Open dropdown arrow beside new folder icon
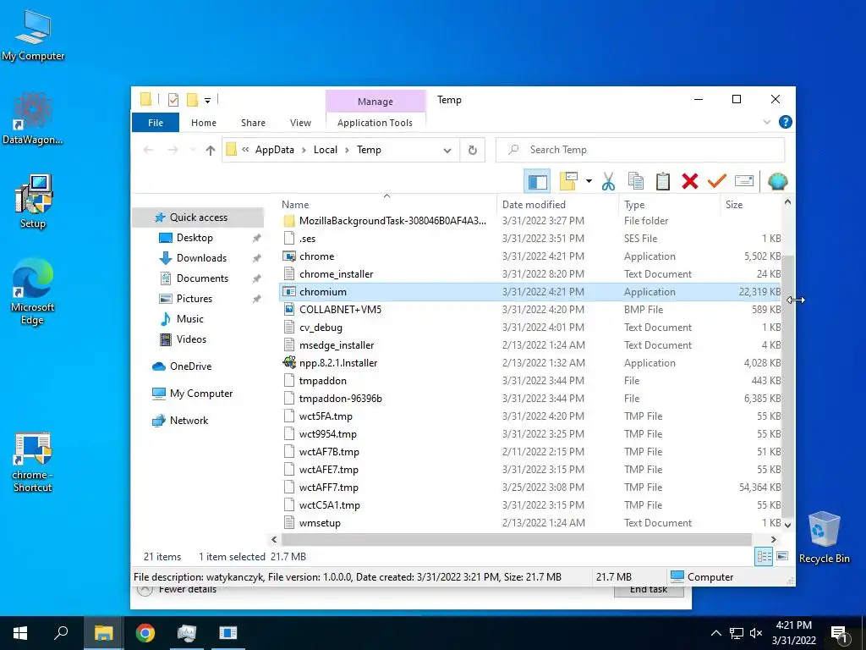866x650 pixels. (x=589, y=181)
